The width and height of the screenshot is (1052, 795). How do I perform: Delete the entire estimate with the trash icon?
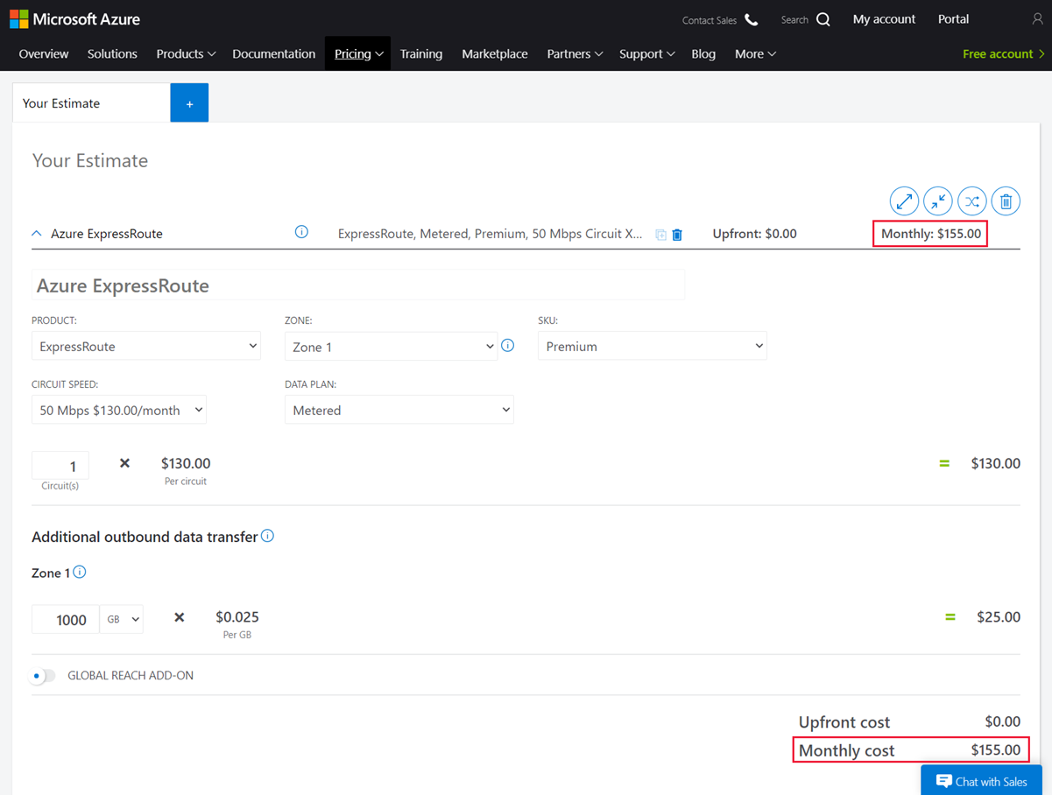[x=1006, y=201]
